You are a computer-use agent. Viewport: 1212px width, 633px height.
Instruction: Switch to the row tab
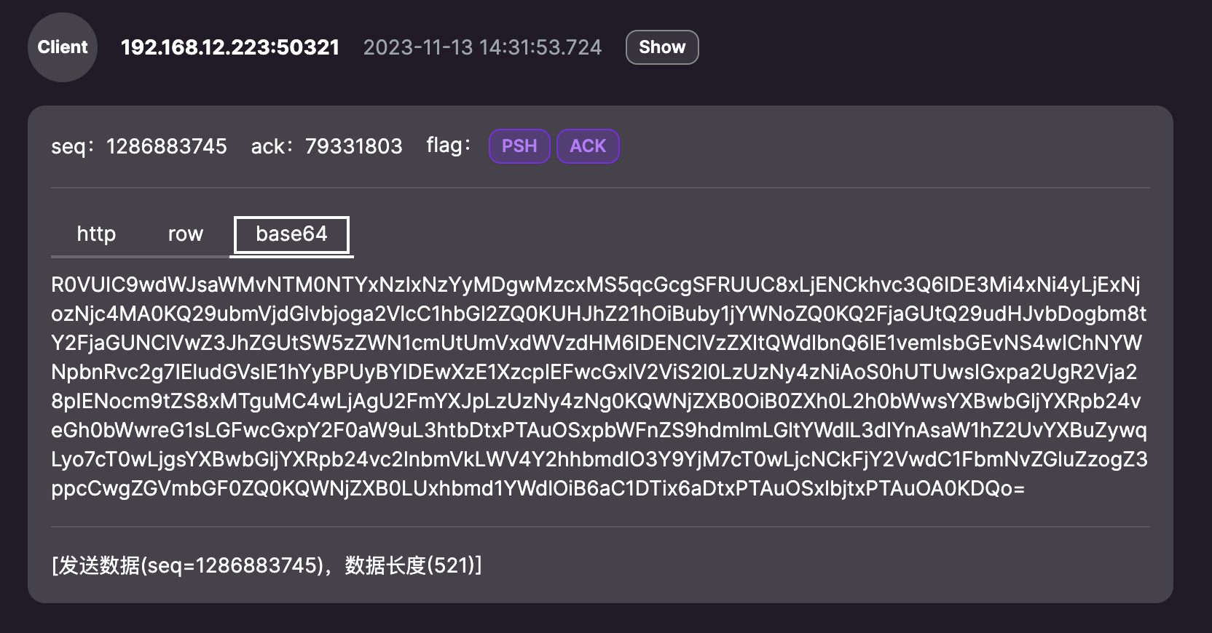coord(185,234)
